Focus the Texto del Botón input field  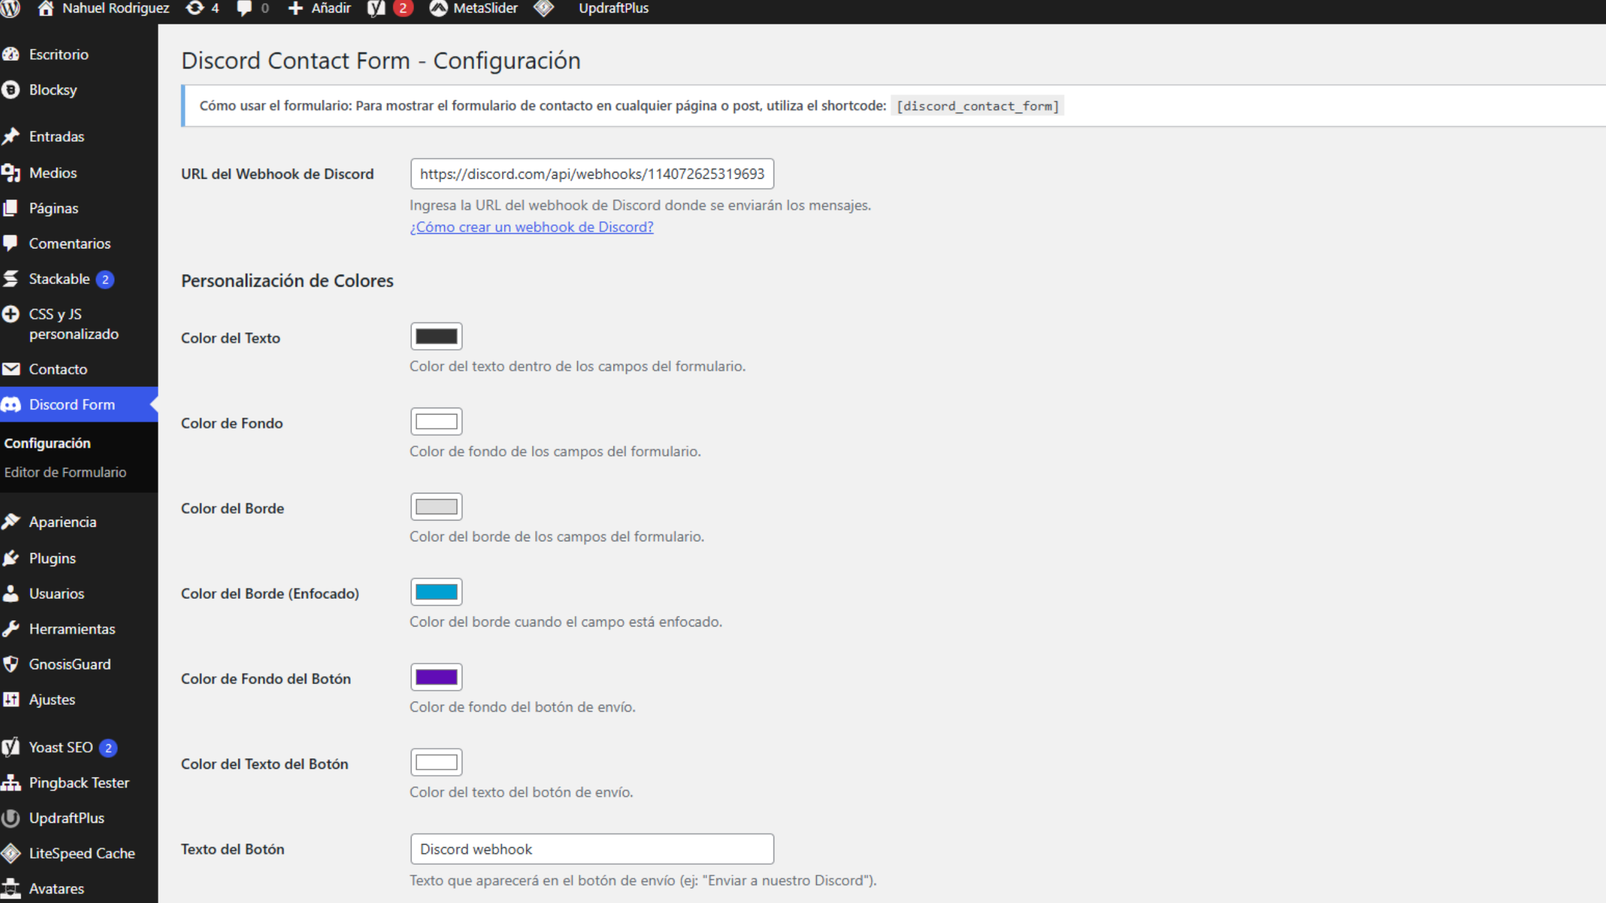tap(592, 849)
